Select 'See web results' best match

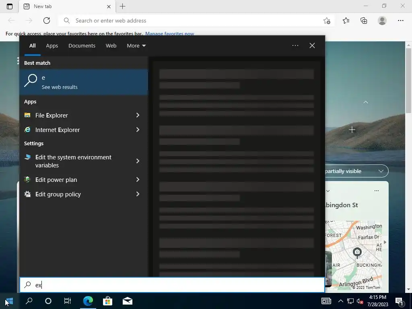click(x=84, y=82)
